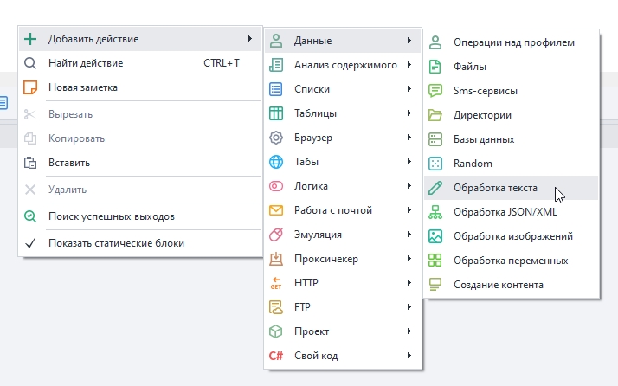Click the magnifier icon for Найти действие
This screenshot has height=386, width=618.
click(30, 63)
